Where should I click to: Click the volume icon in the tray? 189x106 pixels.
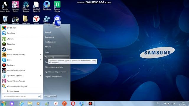(175, 104)
